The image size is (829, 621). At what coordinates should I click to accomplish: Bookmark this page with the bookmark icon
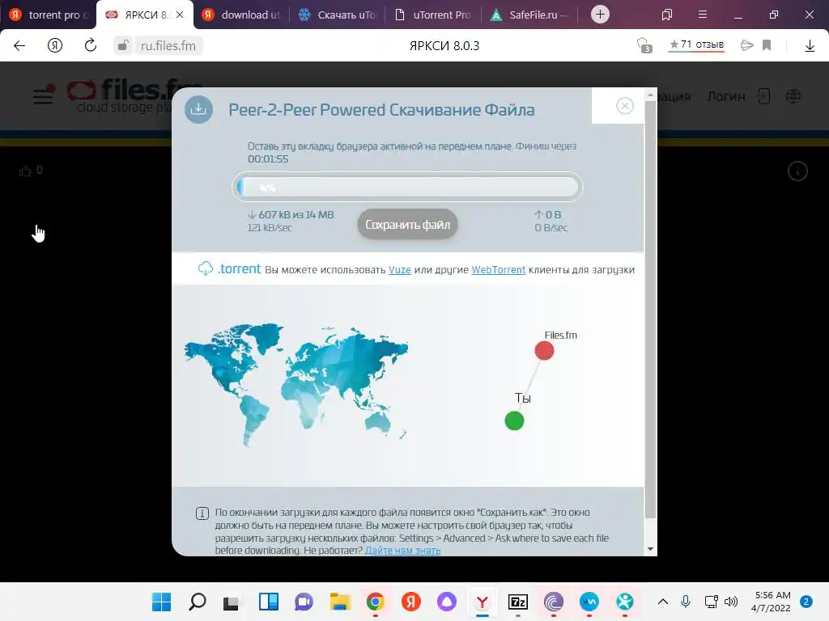(767, 45)
